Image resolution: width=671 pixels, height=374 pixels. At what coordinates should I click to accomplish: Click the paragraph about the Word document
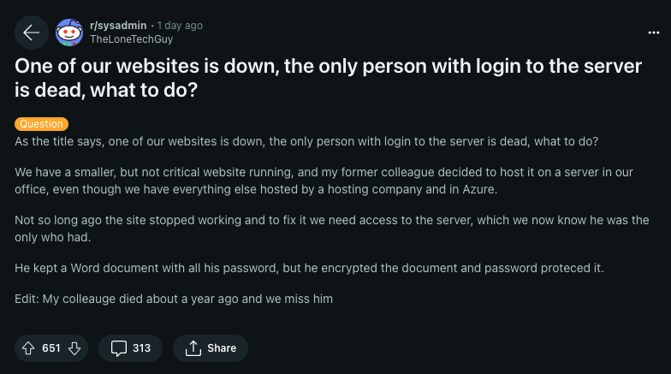click(309, 268)
